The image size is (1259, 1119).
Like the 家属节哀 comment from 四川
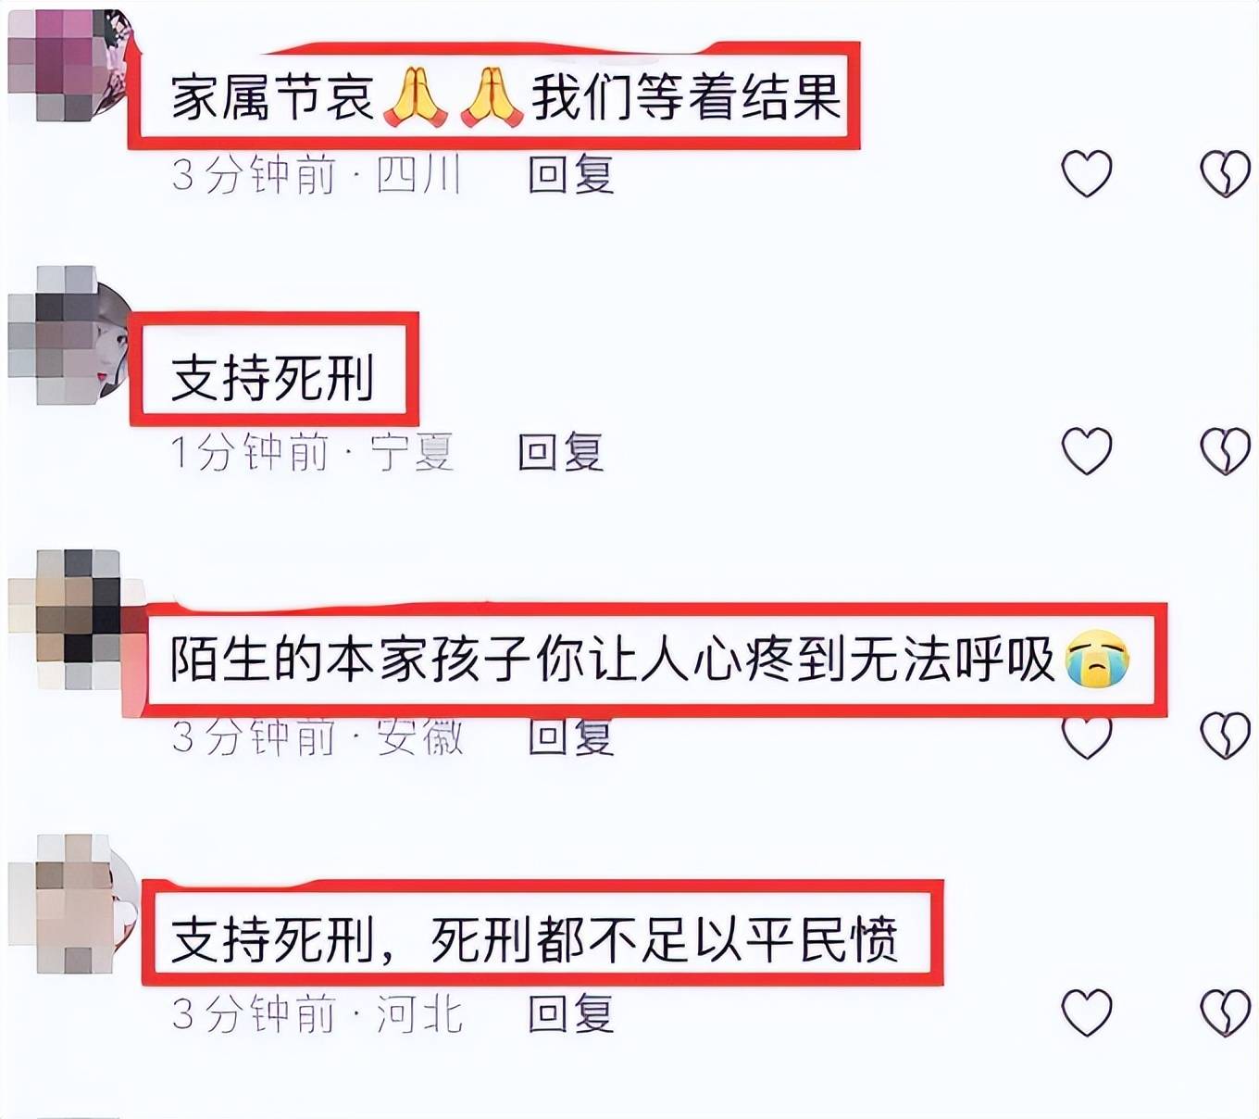[1086, 173]
